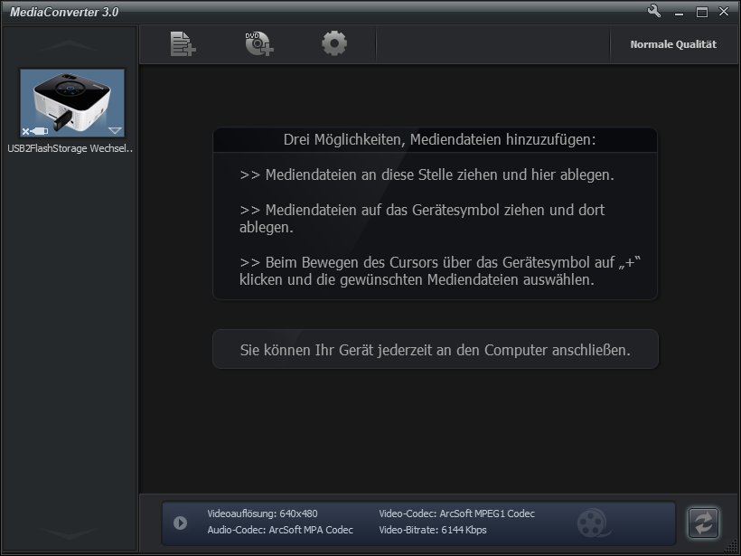741x556 pixels.
Task: Minimize the MediaConverter window
Action: tap(679, 13)
